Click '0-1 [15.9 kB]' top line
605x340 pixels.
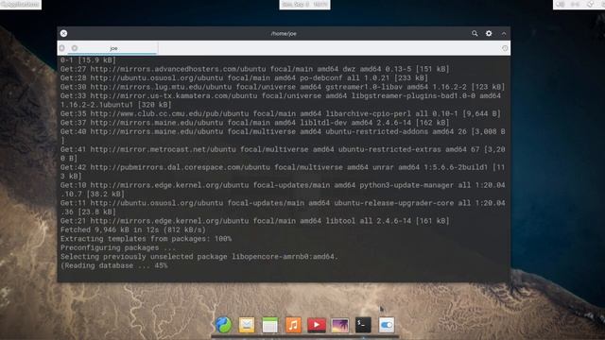pyautogui.click(x=88, y=60)
